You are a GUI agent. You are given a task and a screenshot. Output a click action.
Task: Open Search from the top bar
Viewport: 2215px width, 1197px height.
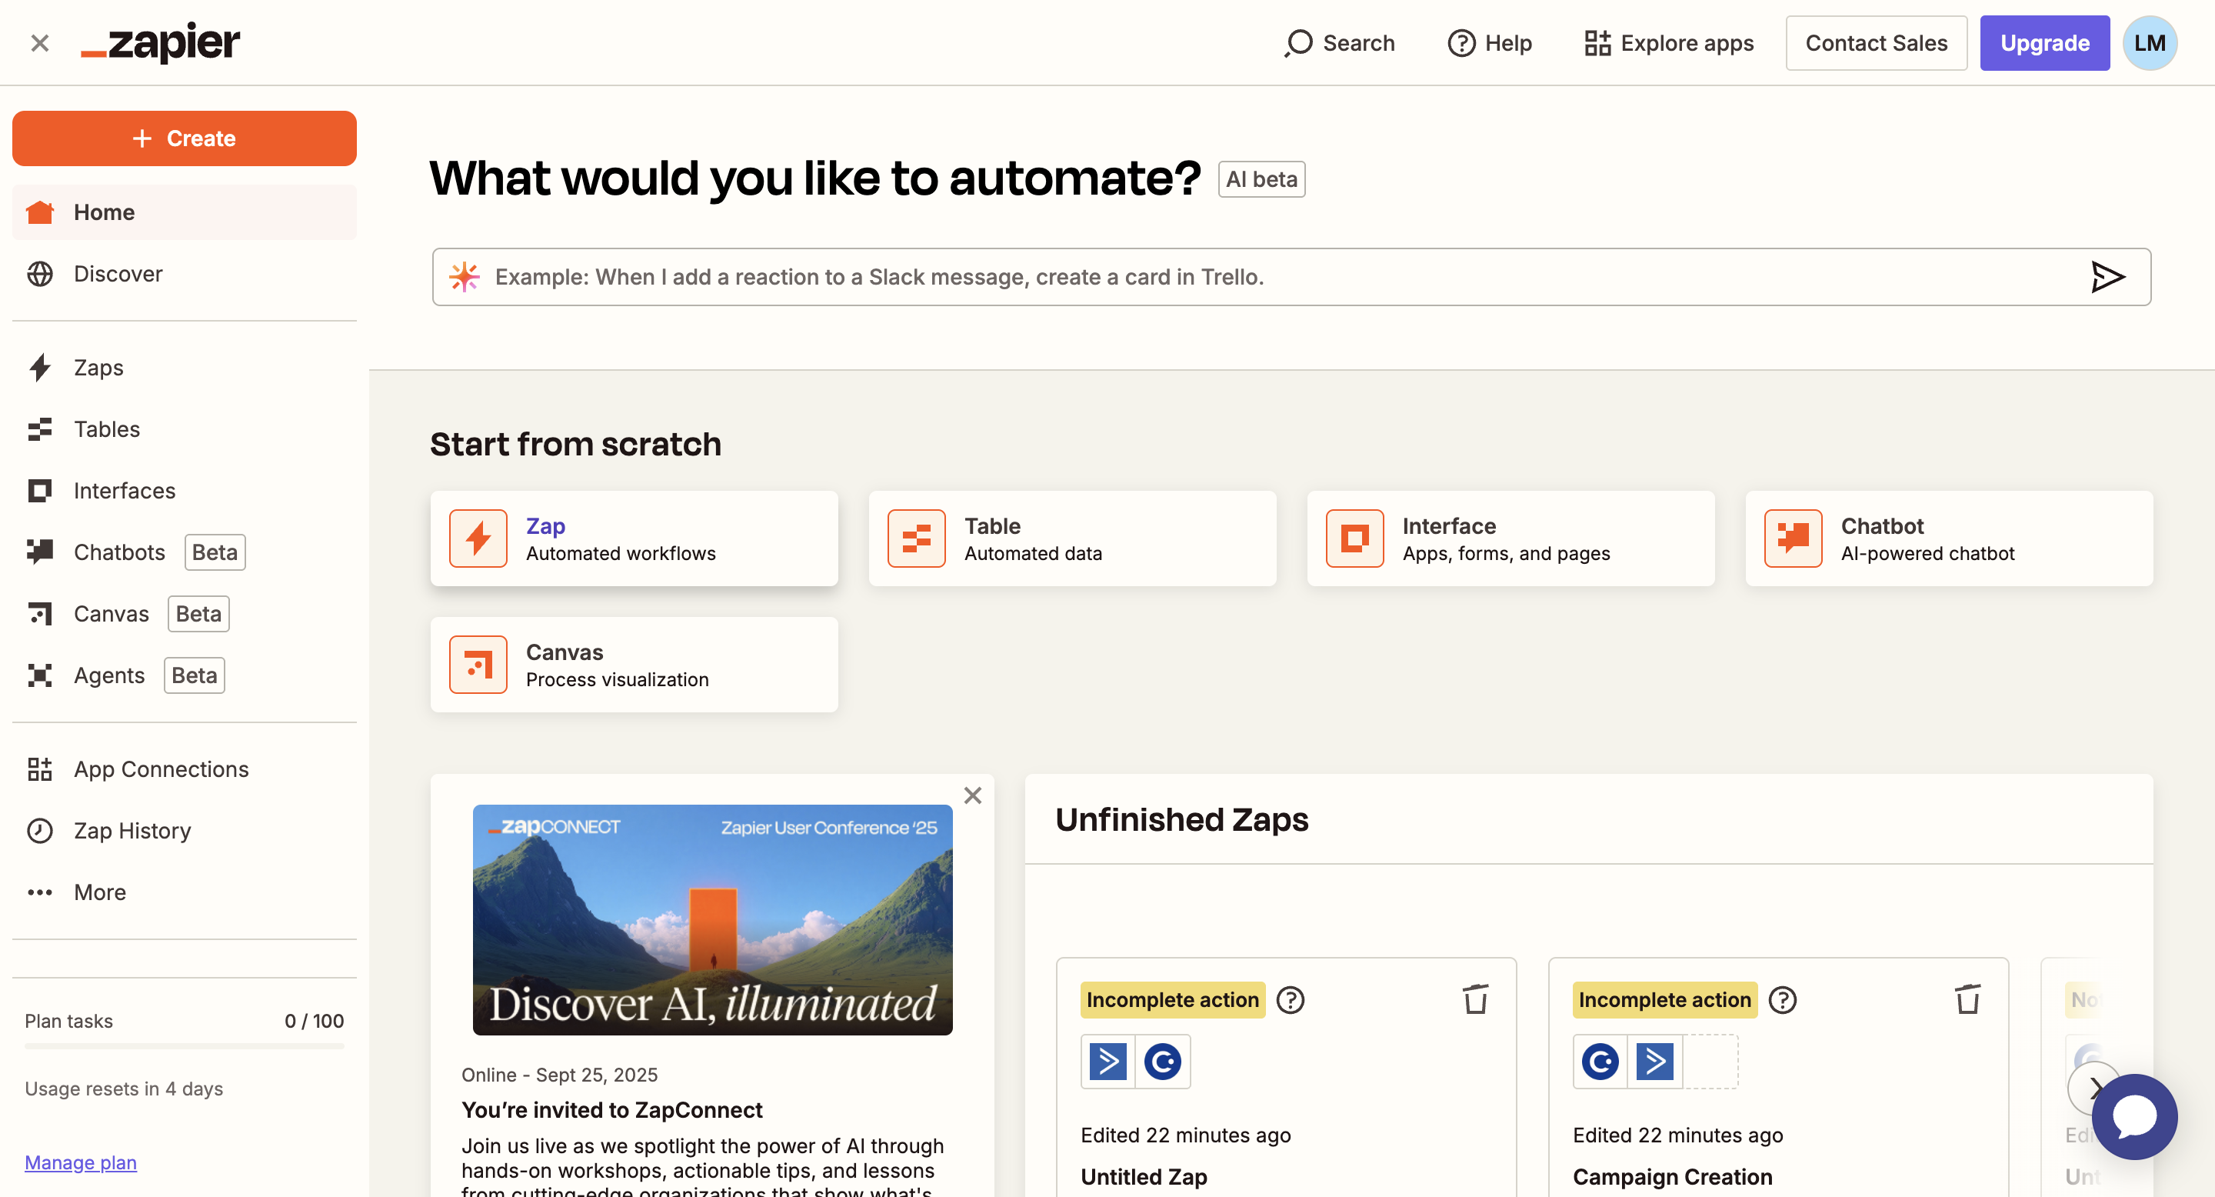click(1338, 42)
